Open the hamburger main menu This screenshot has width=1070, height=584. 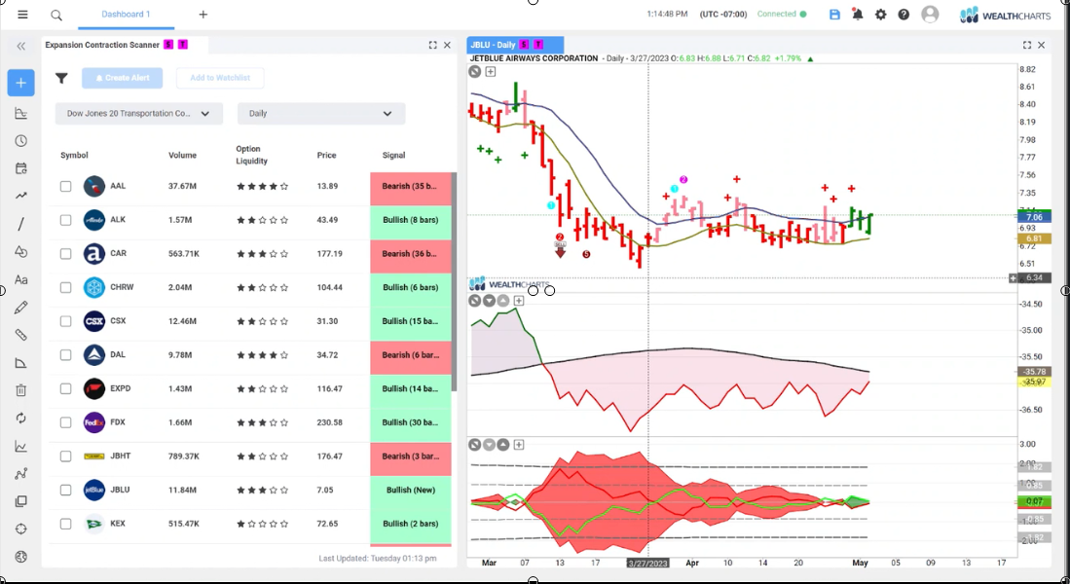click(22, 15)
